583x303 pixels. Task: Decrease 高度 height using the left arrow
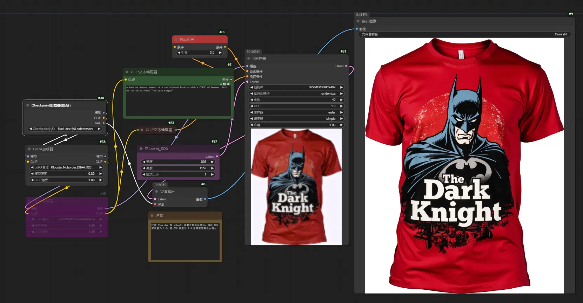[144, 168]
